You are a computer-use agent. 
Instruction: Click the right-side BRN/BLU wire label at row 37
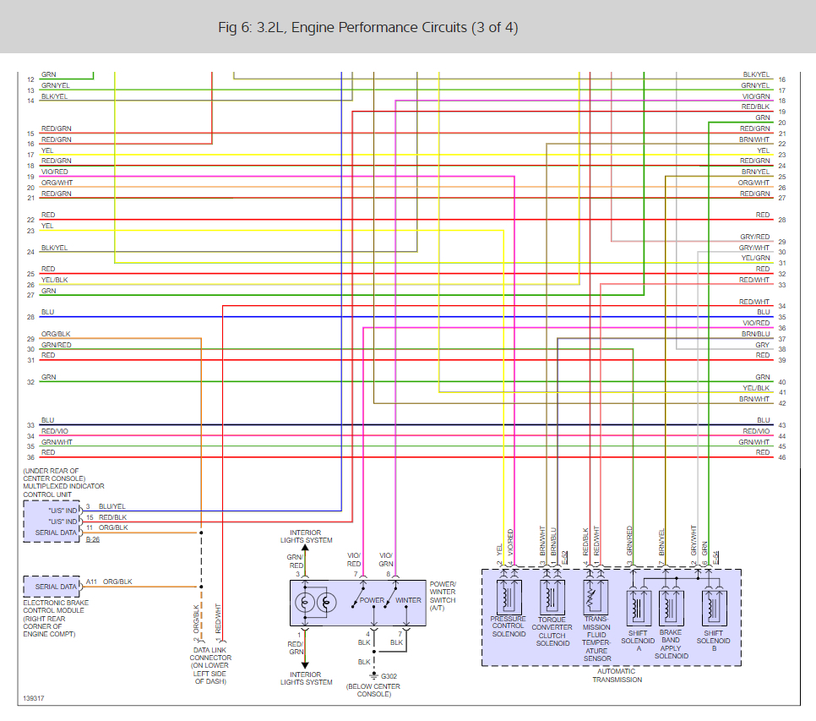pos(756,334)
